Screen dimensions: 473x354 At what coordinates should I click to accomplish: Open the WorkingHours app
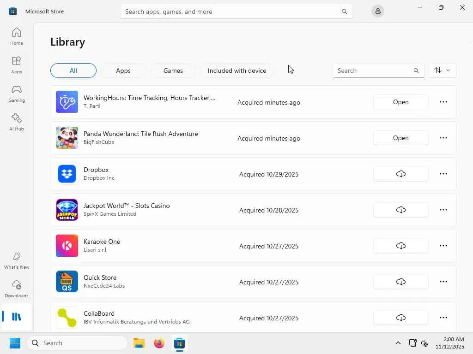400,102
